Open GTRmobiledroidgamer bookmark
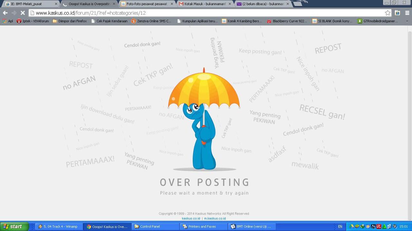This screenshot has height=231, width=412. pos(378,21)
